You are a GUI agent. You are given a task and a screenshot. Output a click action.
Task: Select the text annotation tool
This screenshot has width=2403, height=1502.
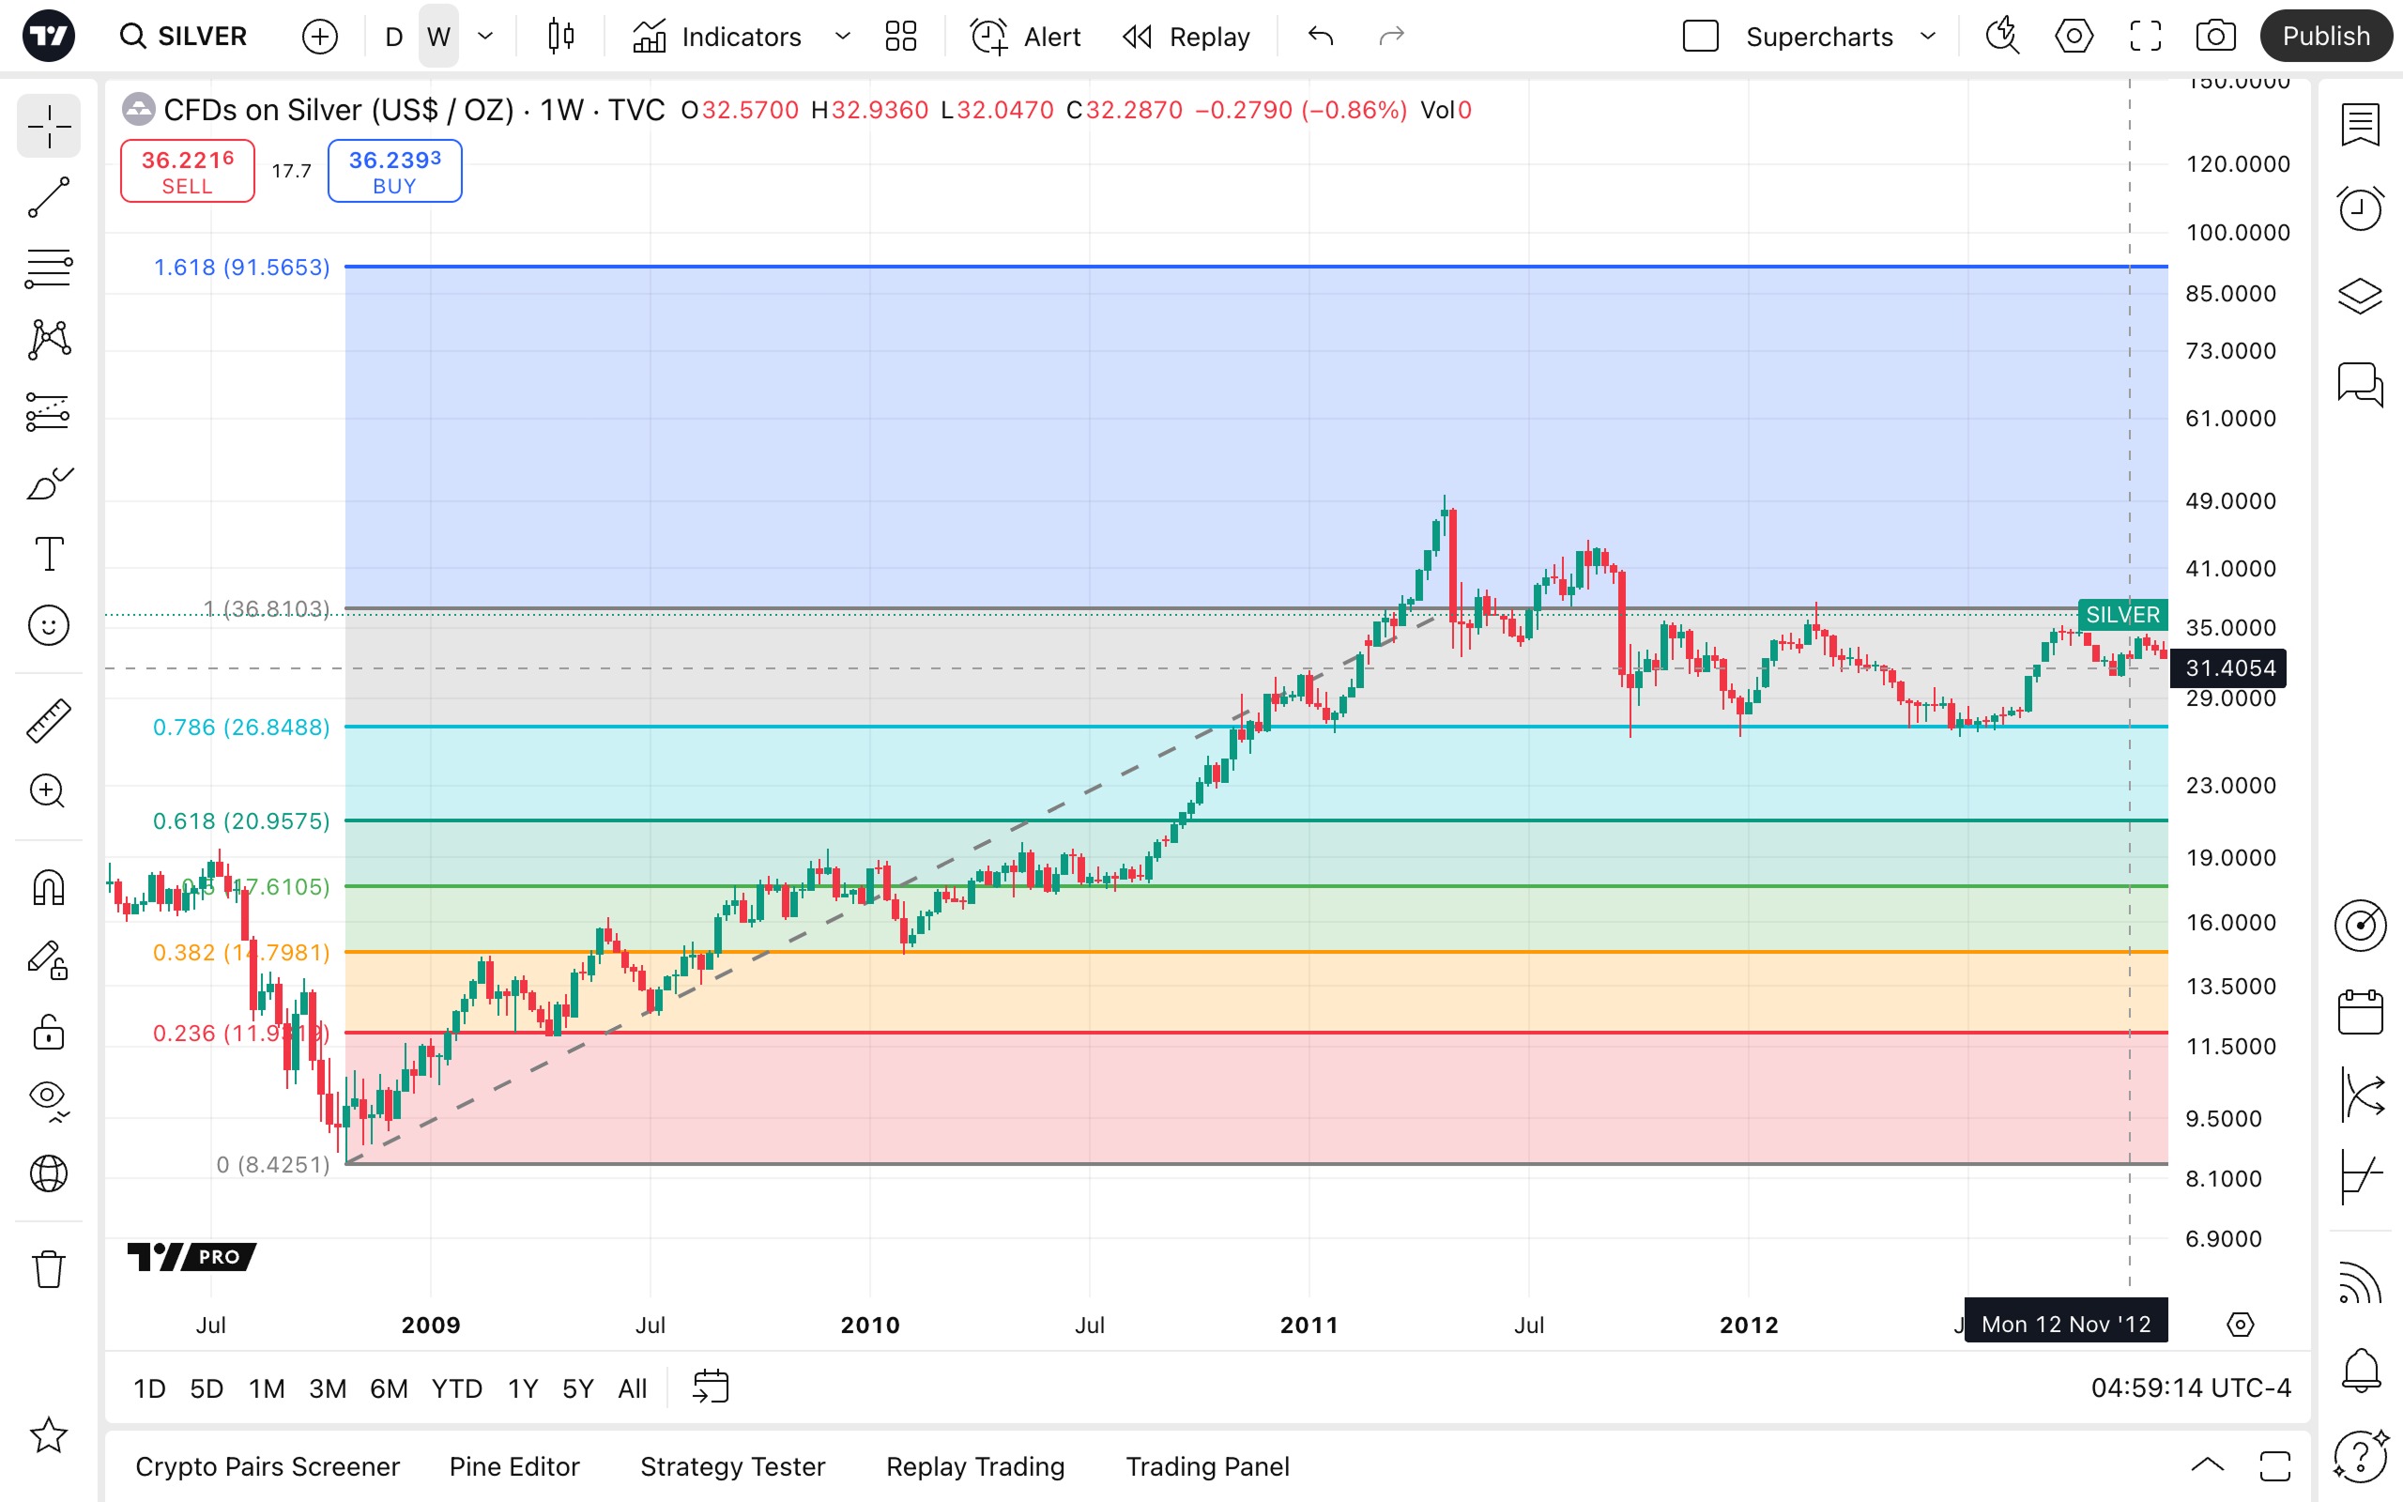coord(48,553)
